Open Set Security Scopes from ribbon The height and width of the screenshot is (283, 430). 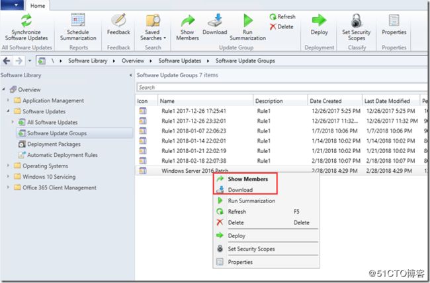(x=356, y=27)
